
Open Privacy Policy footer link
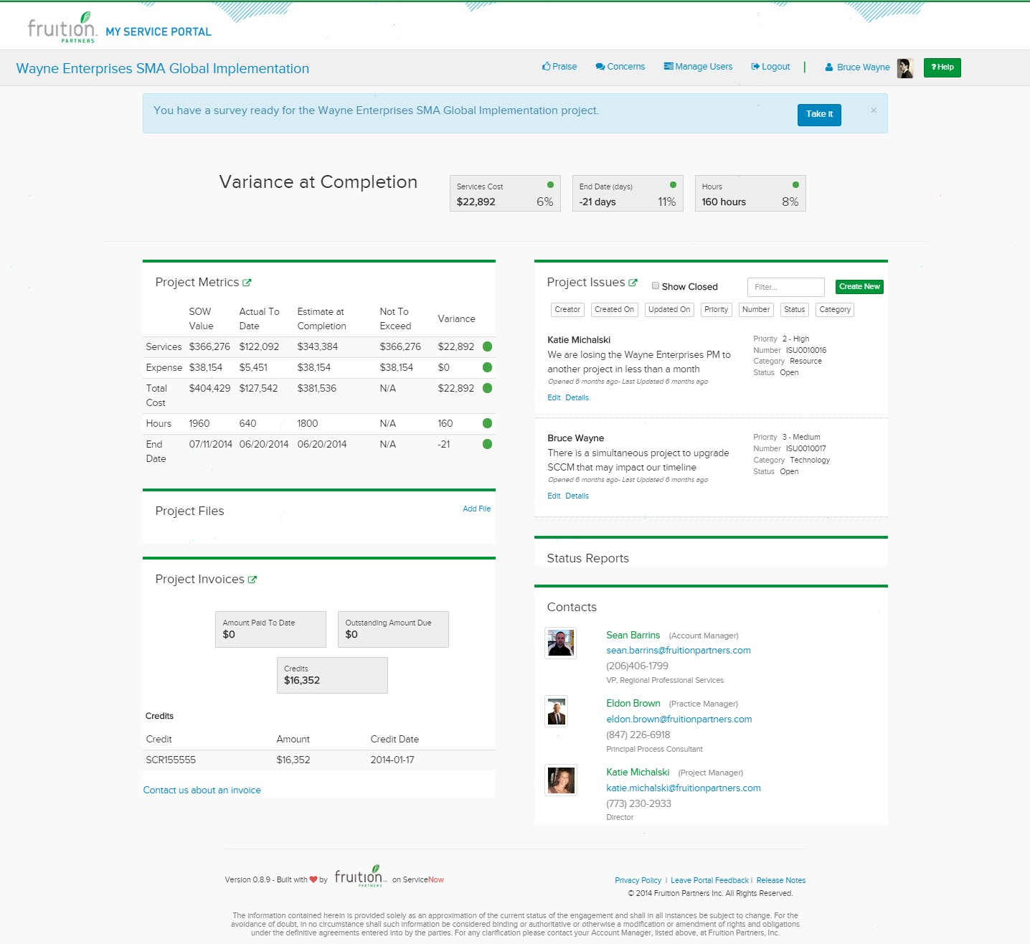coord(638,880)
